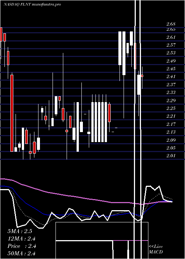Select the 2.33 price axis label
The image size is (185, 259).
pos(171,92)
